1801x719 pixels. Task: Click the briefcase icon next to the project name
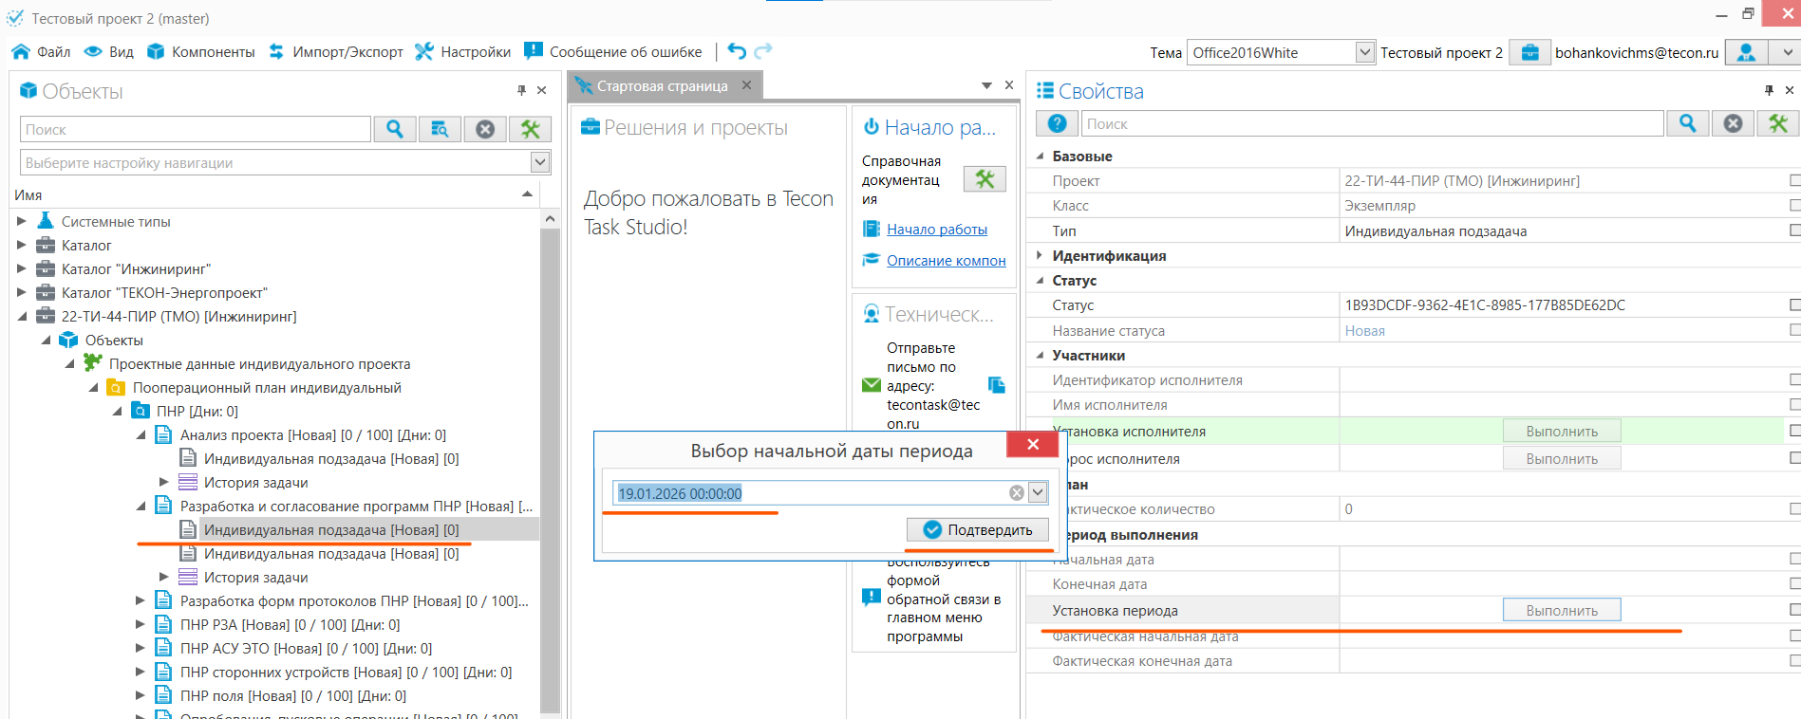click(1529, 52)
